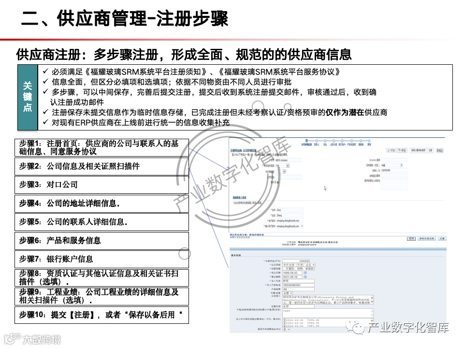Open the 自营 dropdown
This screenshot has width=464, height=348.
tap(288, 293)
